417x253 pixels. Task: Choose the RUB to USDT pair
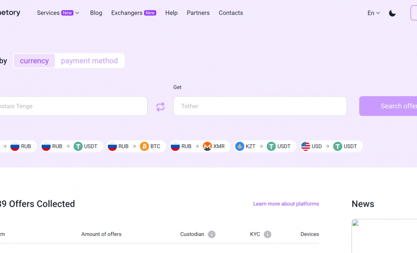pos(72,146)
